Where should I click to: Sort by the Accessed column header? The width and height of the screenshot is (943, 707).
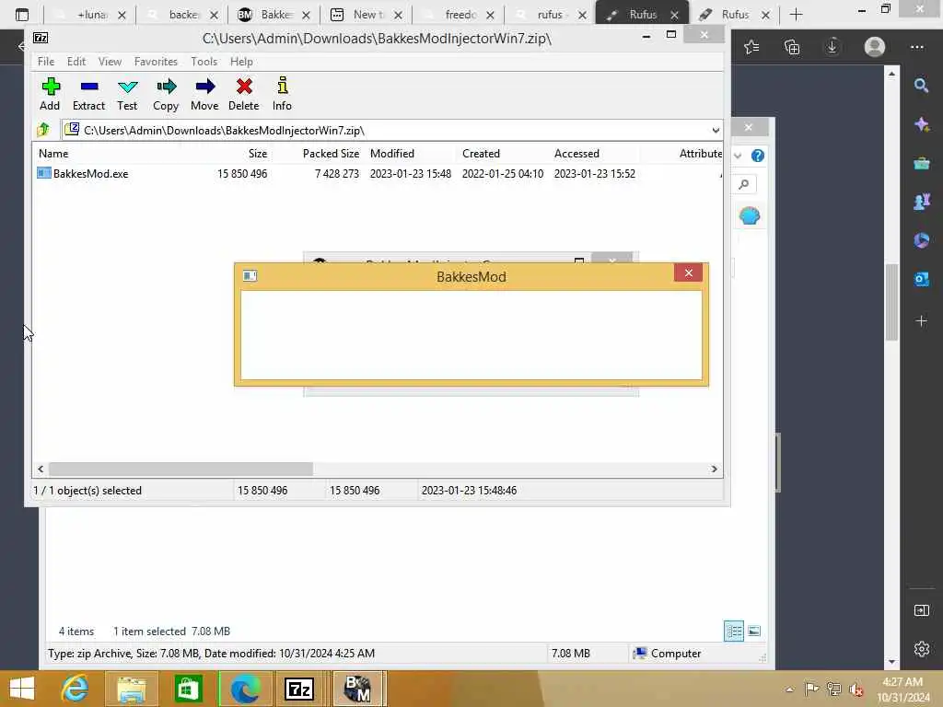pyautogui.click(x=576, y=154)
